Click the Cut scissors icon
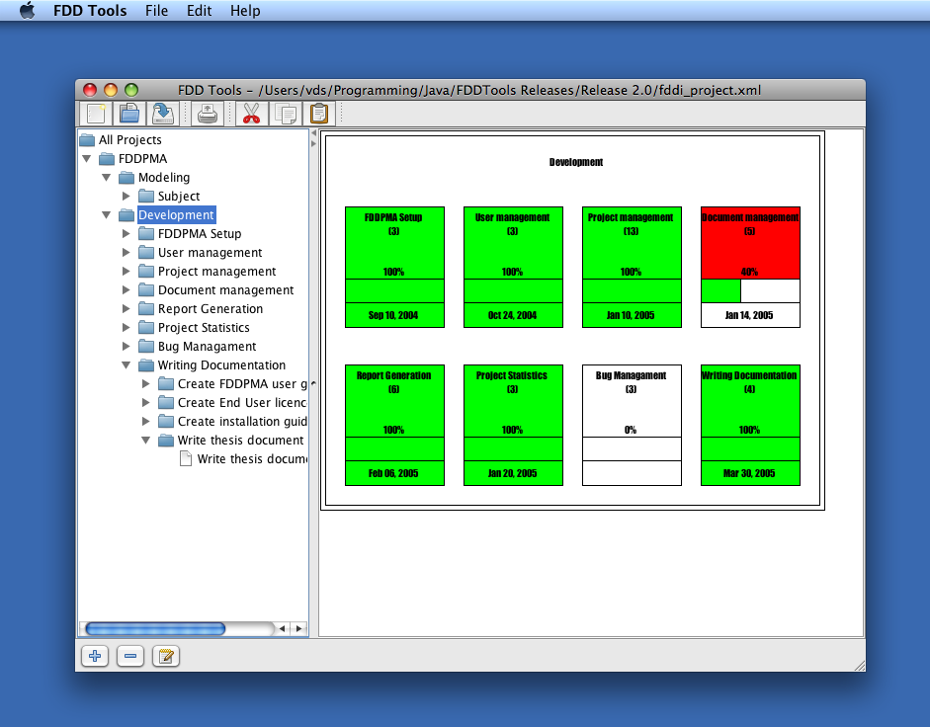Image resolution: width=930 pixels, height=727 pixels. click(251, 114)
